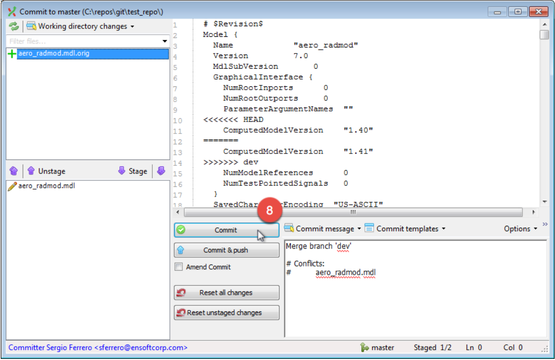Viewport: 555px width, 360px height.
Task: Click the 'Ln 0' status bar text
Action: (474, 347)
